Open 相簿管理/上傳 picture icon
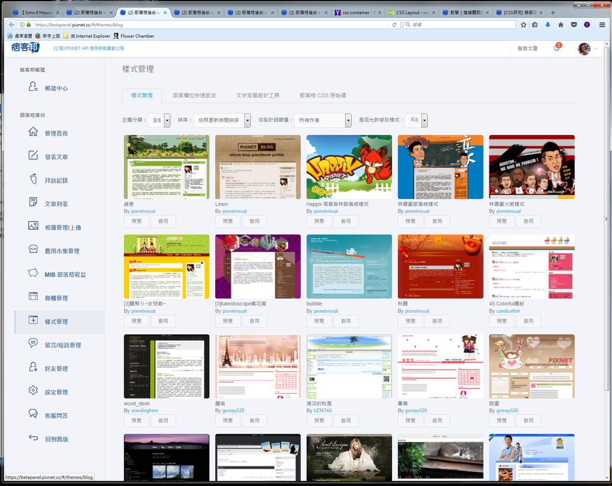 33,226
